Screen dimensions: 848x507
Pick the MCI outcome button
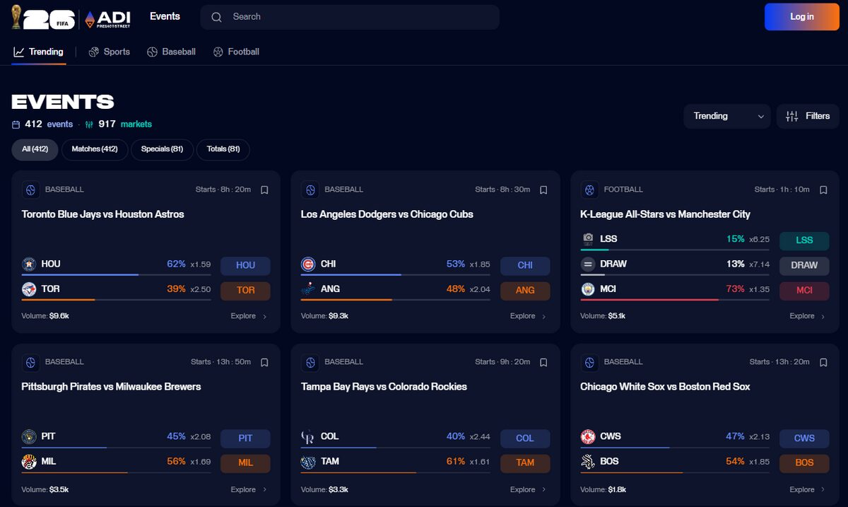point(804,290)
